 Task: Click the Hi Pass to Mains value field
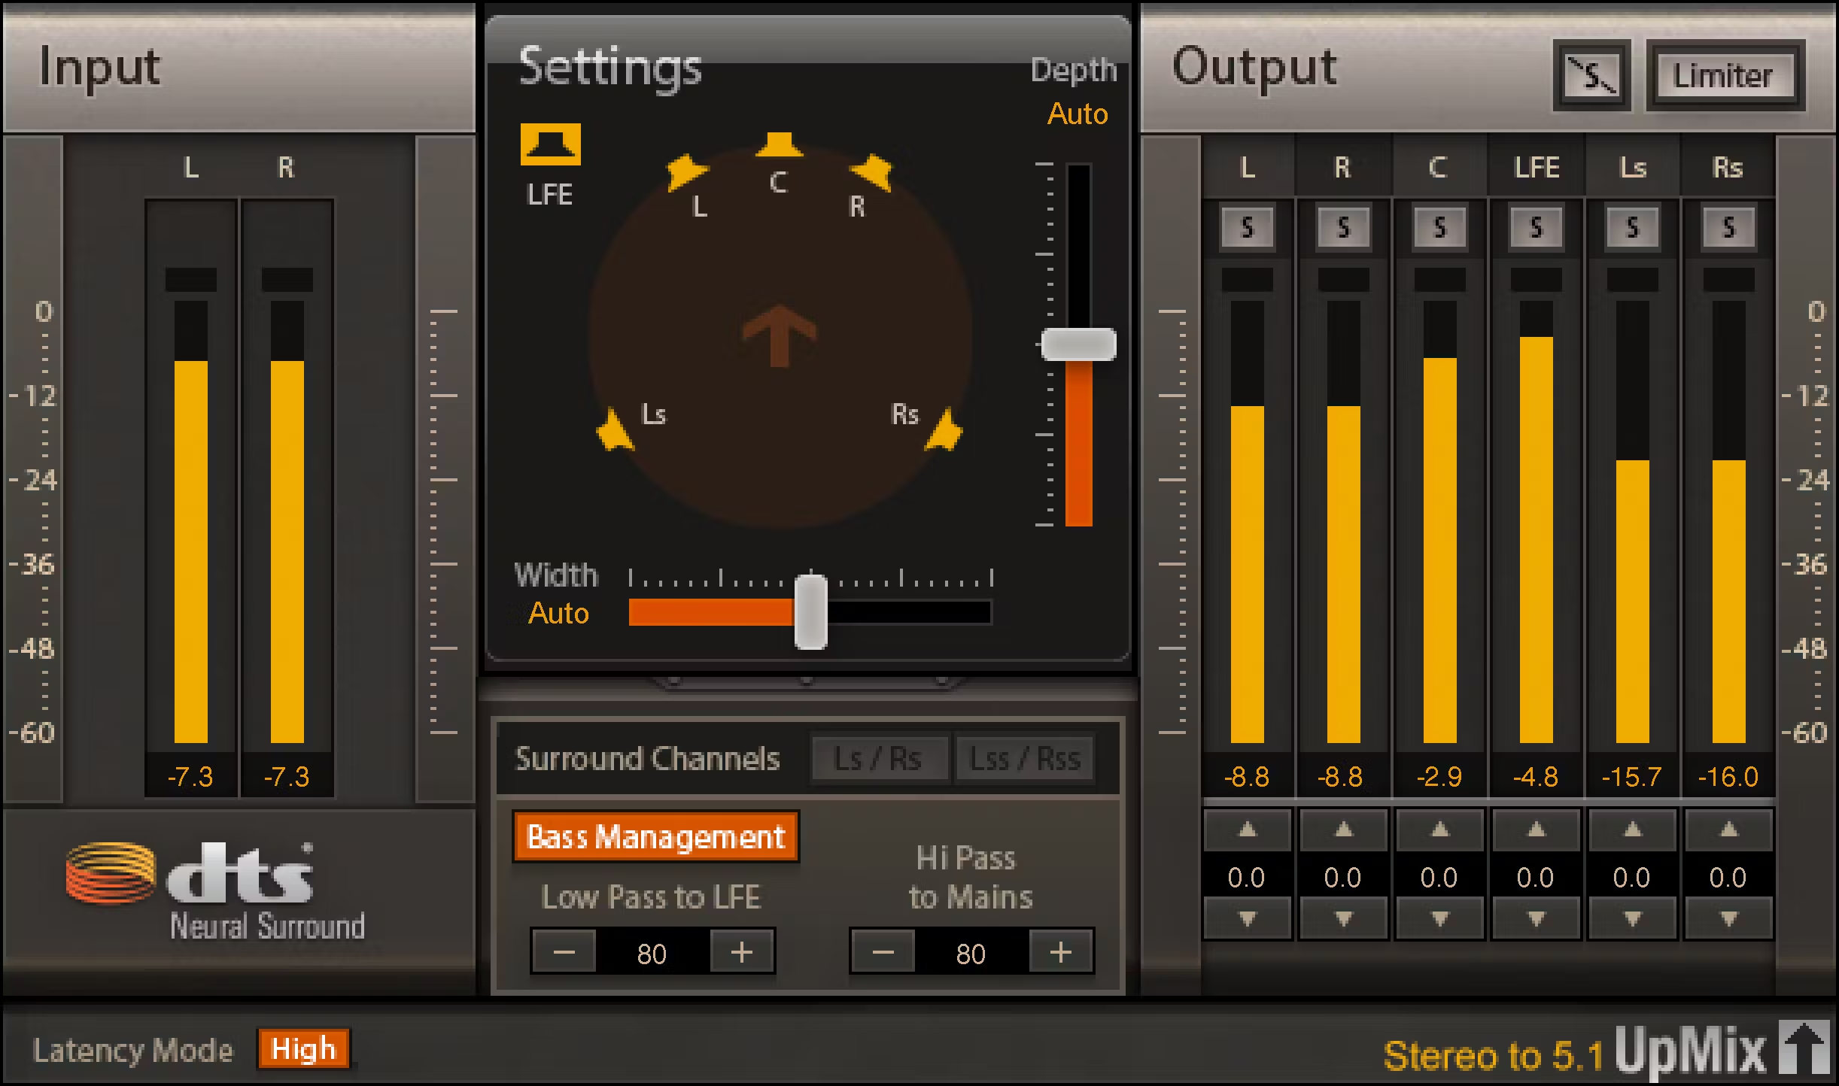970,954
